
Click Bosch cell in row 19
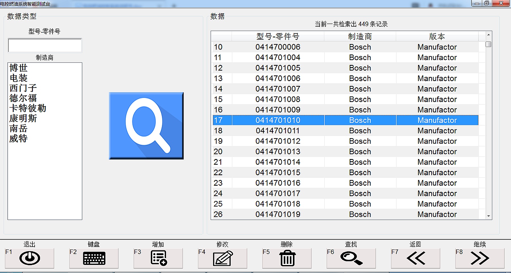click(x=360, y=141)
